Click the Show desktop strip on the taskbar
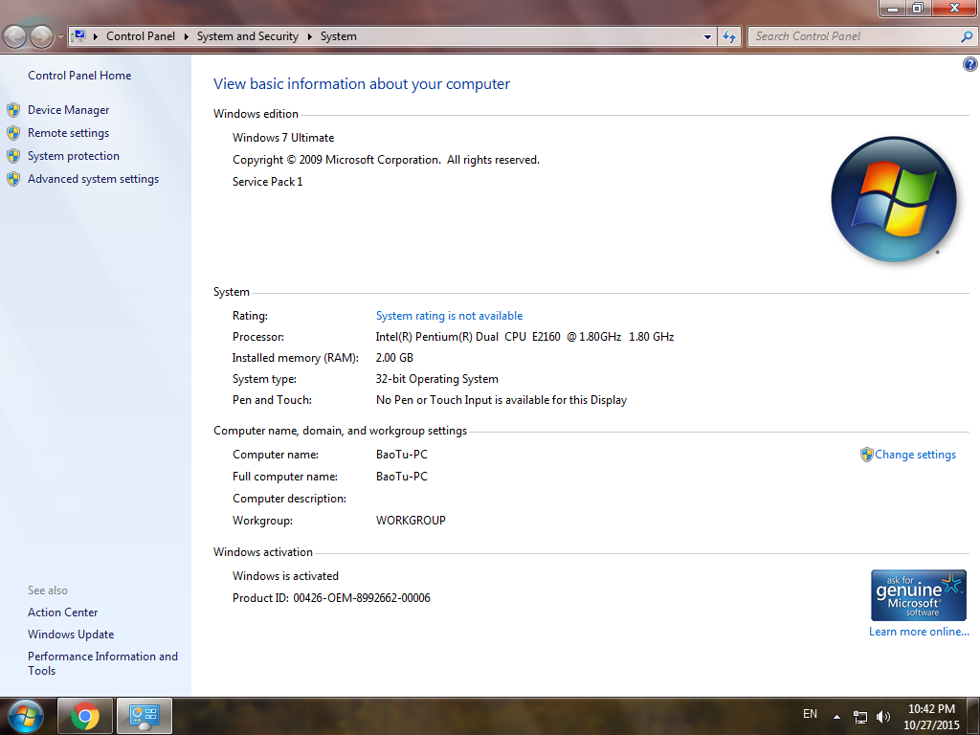980x735 pixels. coord(973,716)
